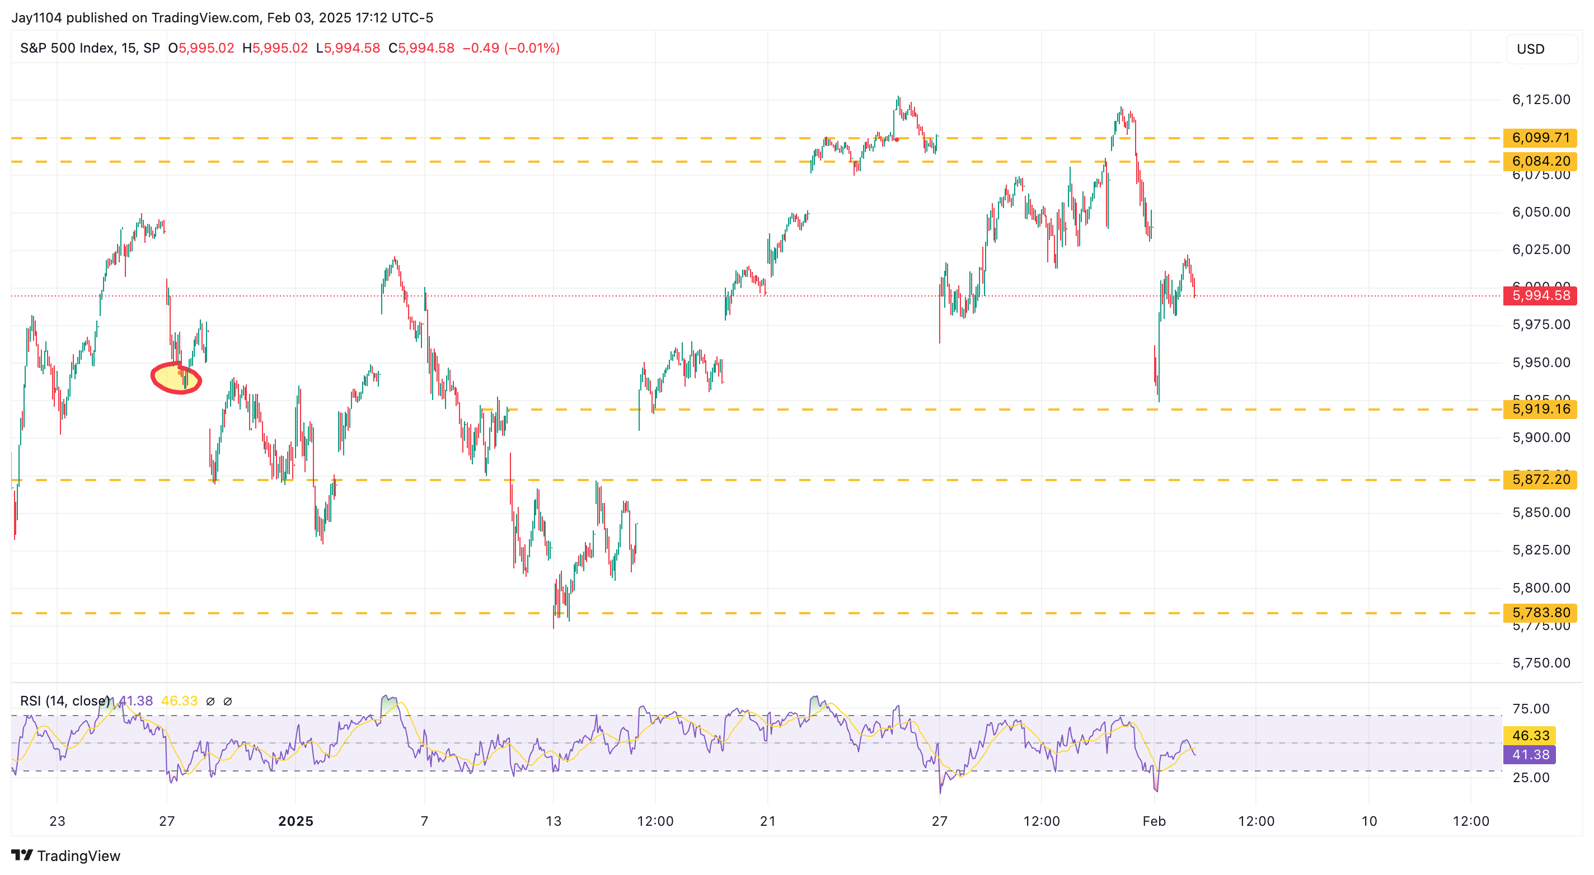The width and height of the screenshot is (1594, 875).
Task: Click the 6,050.00 price axis label
Action: (1541, 212)
